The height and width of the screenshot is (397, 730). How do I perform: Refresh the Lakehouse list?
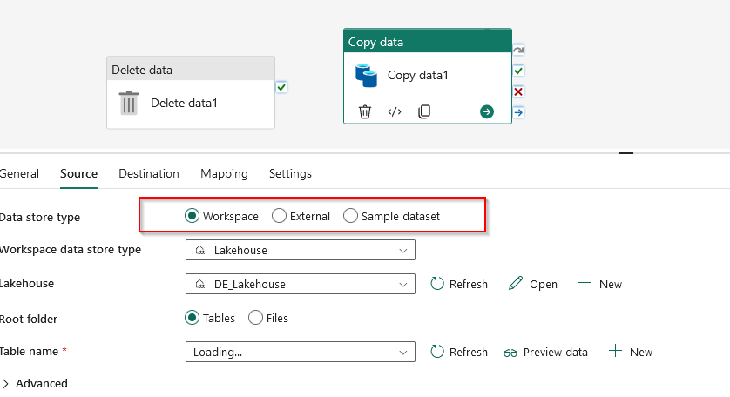click(x=459, y=284)
